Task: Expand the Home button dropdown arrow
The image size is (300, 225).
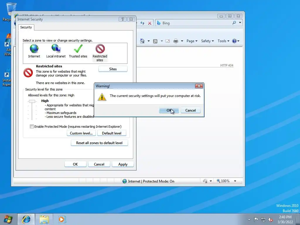Action: [149, 41]
